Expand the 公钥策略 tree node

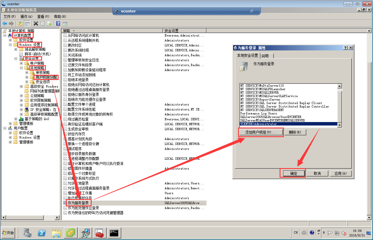[x=21, y=96]
